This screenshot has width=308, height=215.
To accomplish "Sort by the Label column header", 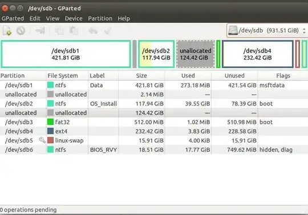I will 103,76.
